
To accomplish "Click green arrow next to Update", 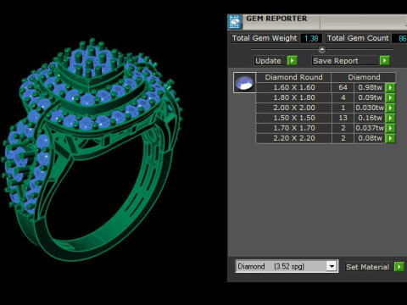I will [292, 60].
